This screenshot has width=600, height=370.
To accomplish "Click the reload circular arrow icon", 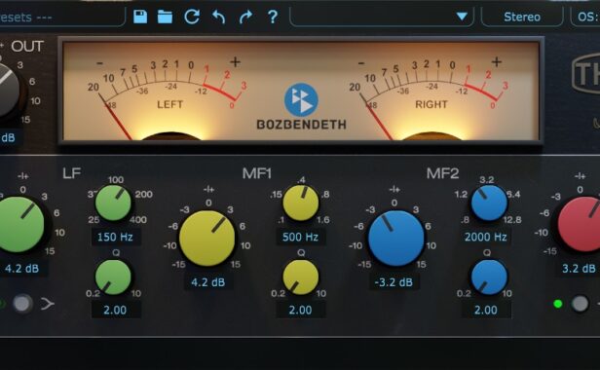I will [x=192, y=17].
